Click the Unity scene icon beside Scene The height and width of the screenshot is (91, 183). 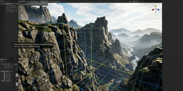(x=6, y=4)
